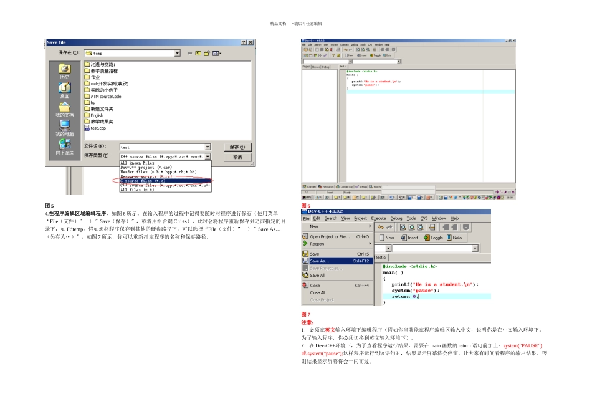Viewport: 592px width, 419px height.
Task: Expand the wide class dropdown in Figure 7
Action: (x=475, y=248)
